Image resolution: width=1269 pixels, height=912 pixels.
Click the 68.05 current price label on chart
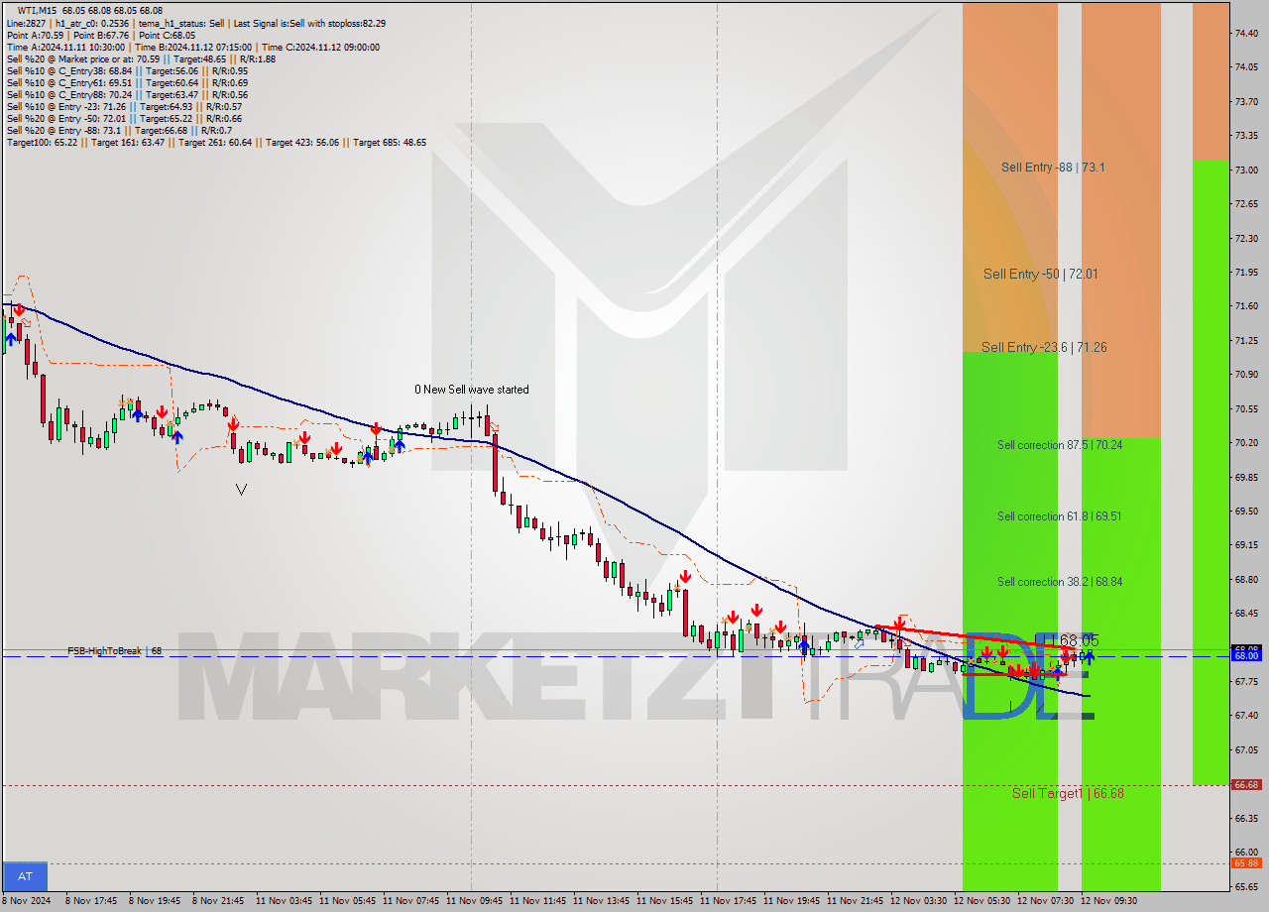point(1079,640)
